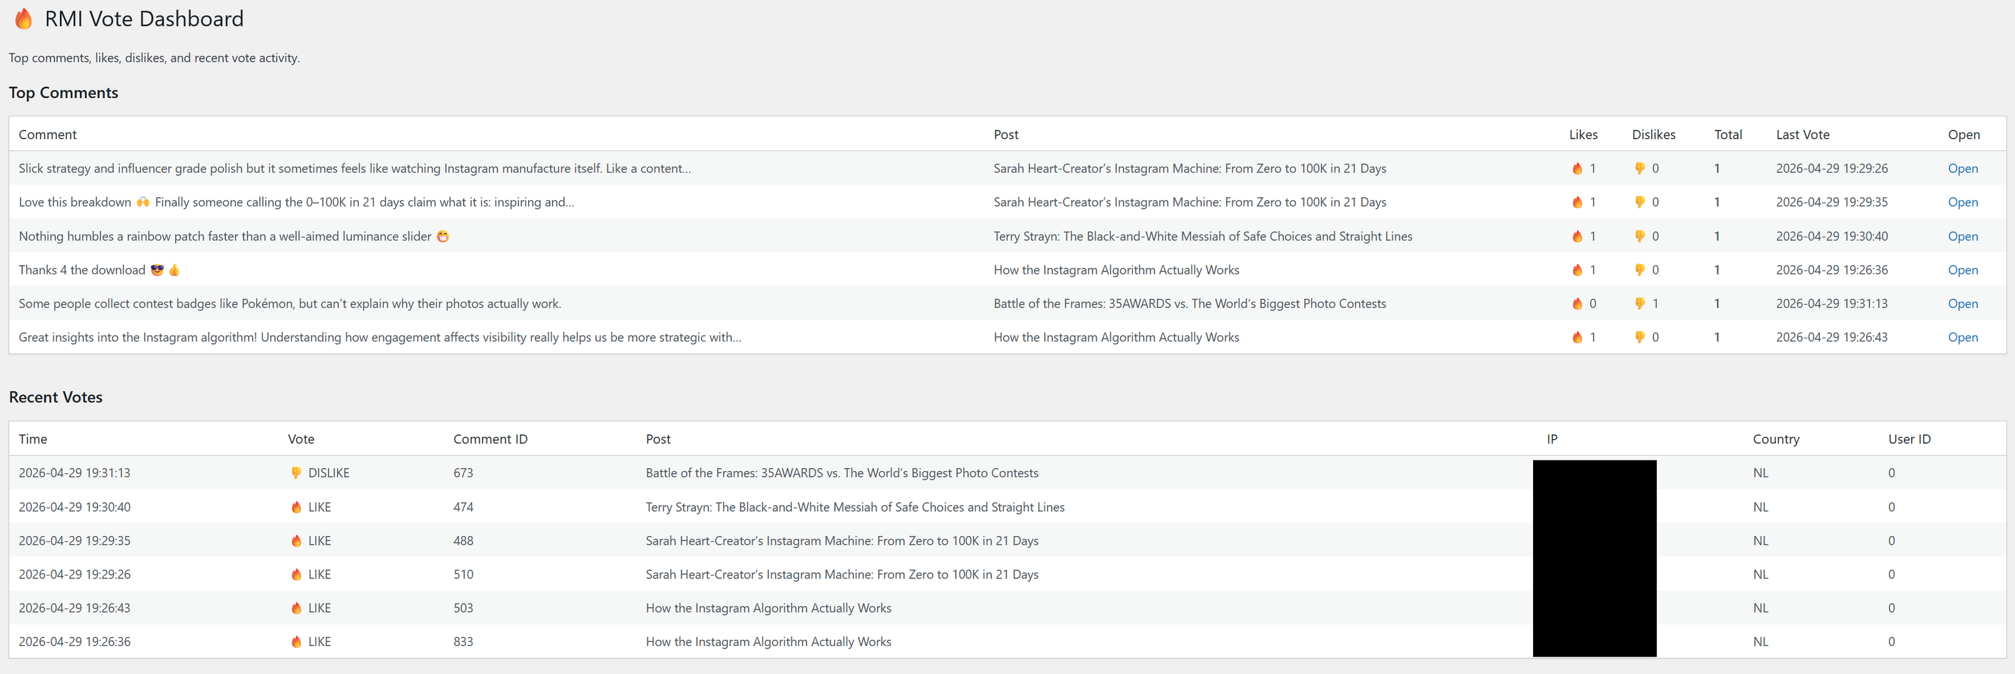Click the Comment ID column header
The height and width of the screenshot is (674, 2015).
[x=489, y=439]
